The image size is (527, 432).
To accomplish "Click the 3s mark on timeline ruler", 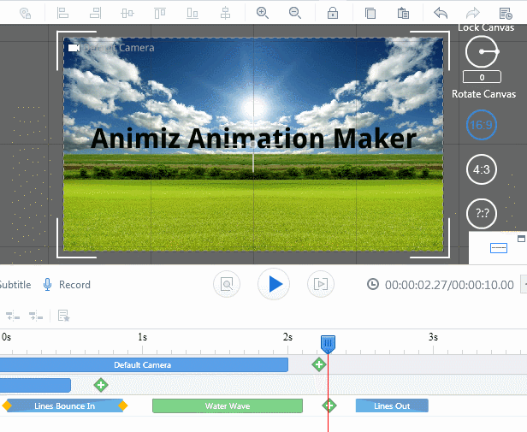I will point(433,337).
